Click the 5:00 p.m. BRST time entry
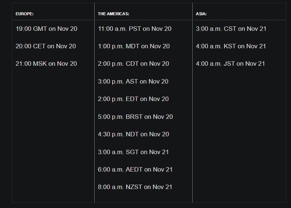Image resolution: width=291 pixels, height=208 pixels. coord(136,117)
